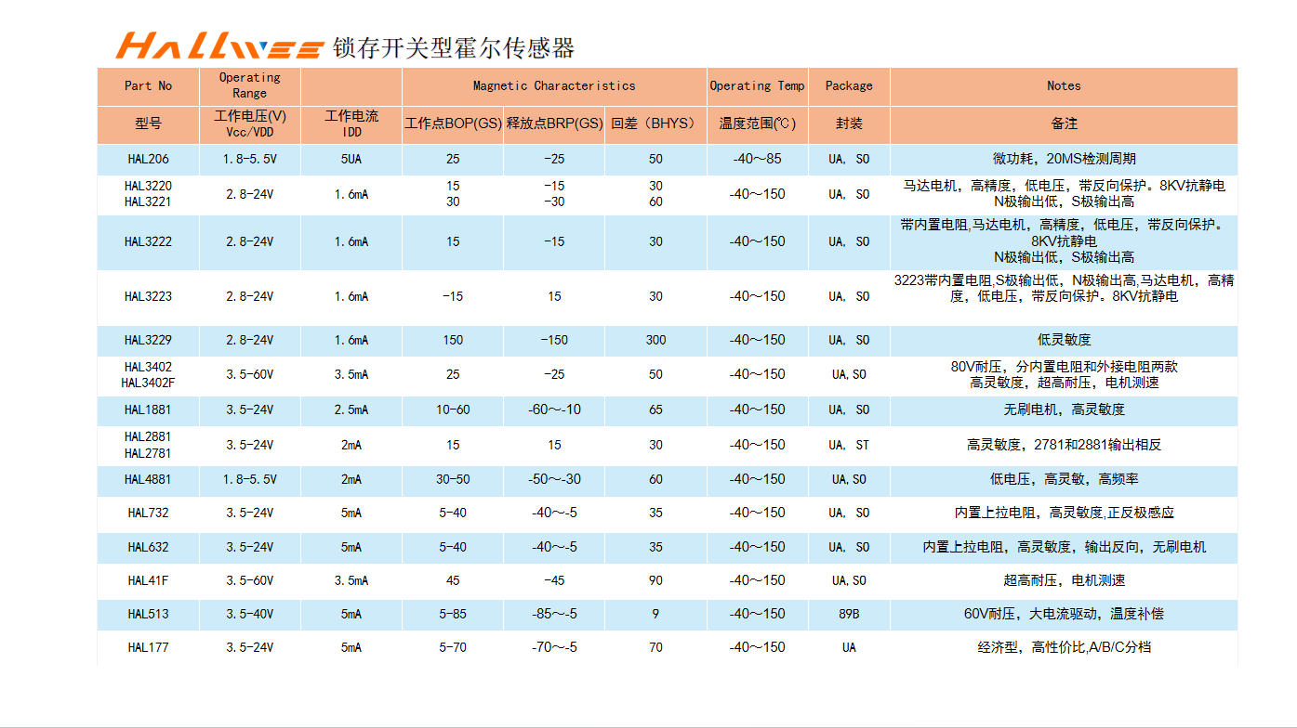Click the 'Operating Temp' header cell
This screenshot has height=728, width=1297.
pos(758,85)
